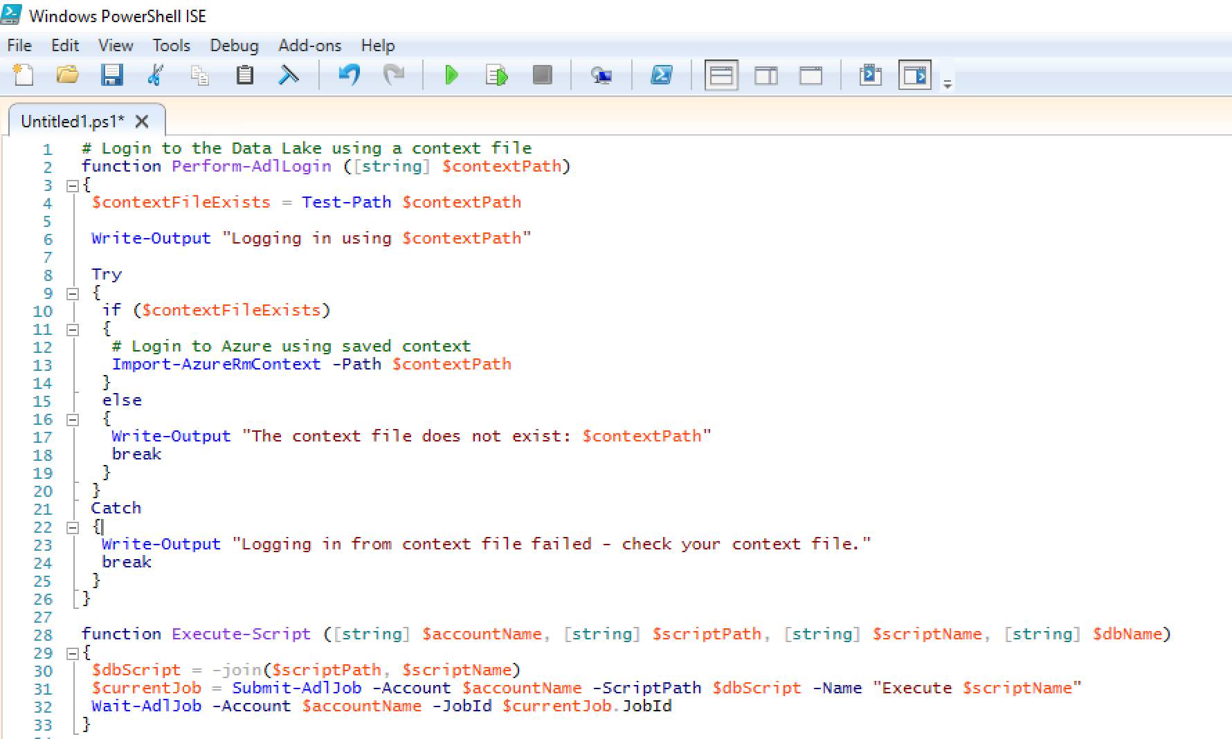Run Selection using the page-with-play icon
Screen dimensions: 1232x739
[497, 75]
